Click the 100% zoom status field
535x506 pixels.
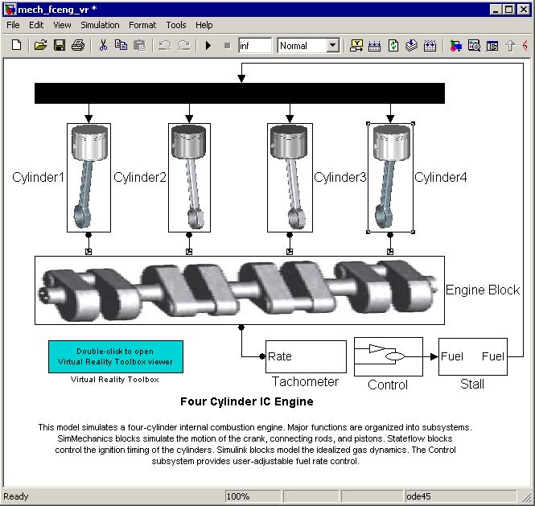(253, 496)
